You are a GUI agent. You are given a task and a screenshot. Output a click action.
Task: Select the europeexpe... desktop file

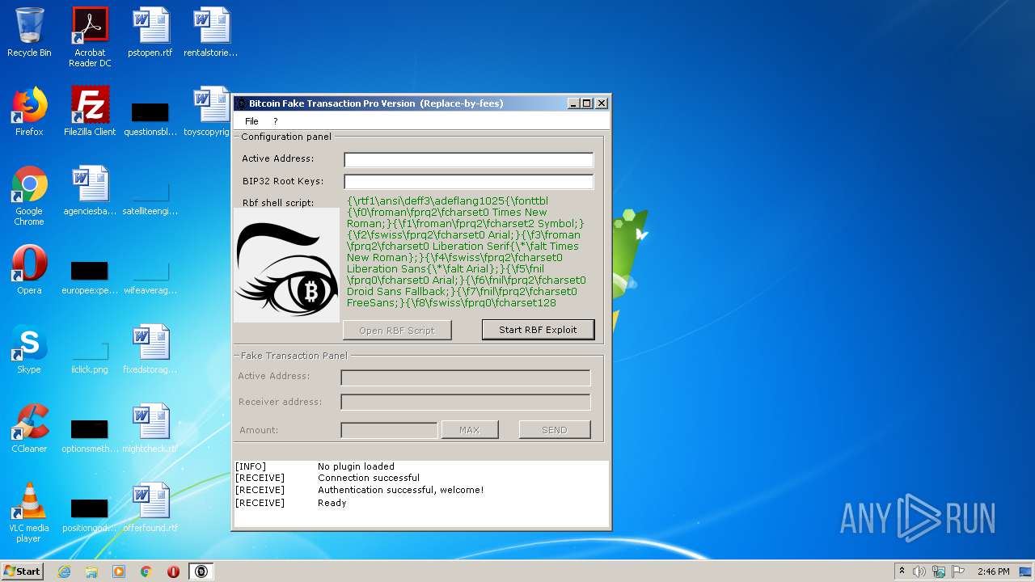[90, 276]
